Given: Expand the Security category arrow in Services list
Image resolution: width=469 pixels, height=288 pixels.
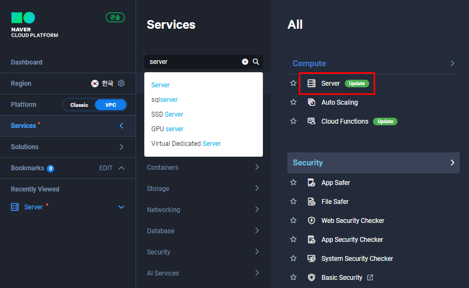Looking at the screenshot, I should (257, 252).
